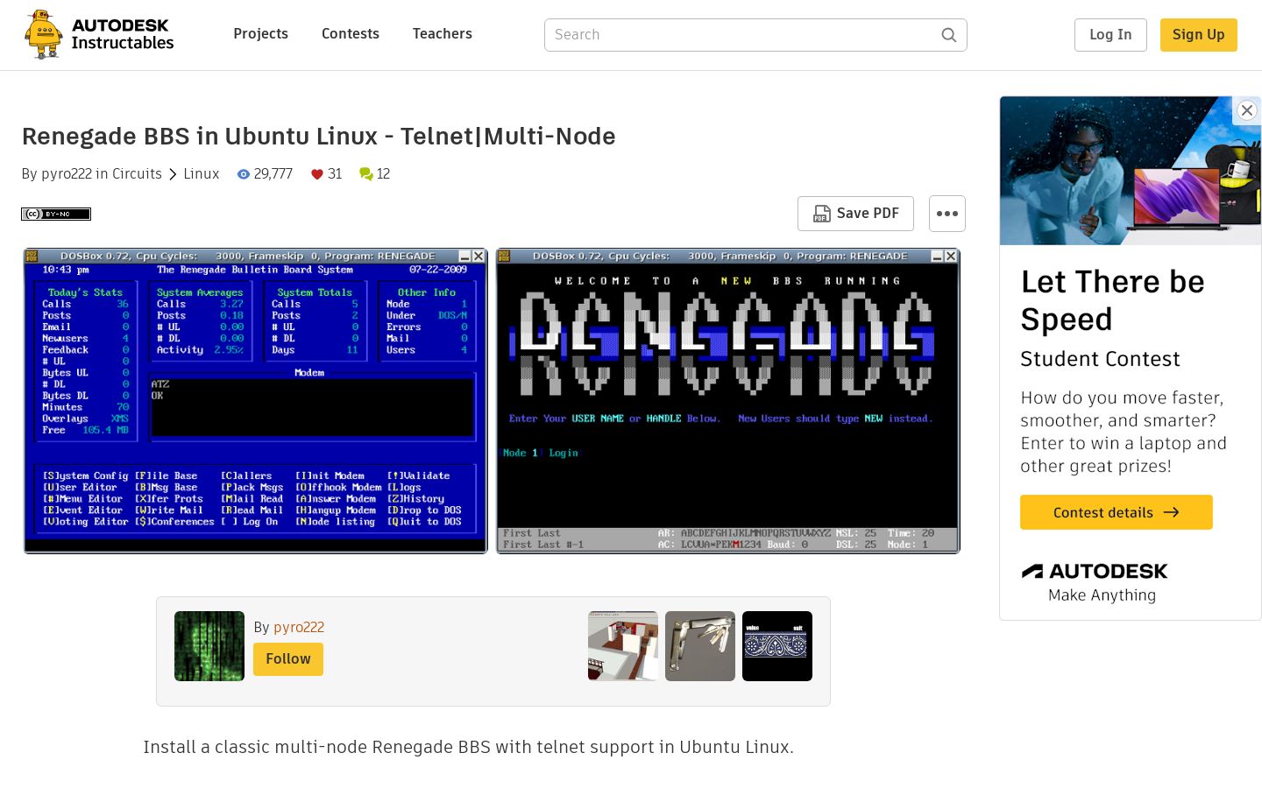The image size is (1262, 788).
Task: Open the metal tool project thumbnail
Action: pyautogui.click(x=700, y=646)
